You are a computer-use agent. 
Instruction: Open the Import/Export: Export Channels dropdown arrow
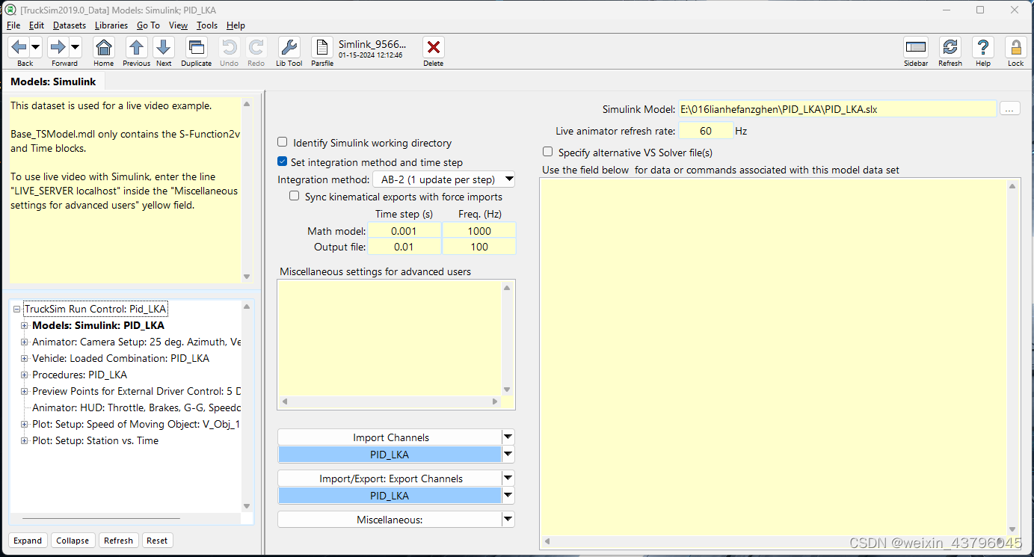[x=508, y=478]
